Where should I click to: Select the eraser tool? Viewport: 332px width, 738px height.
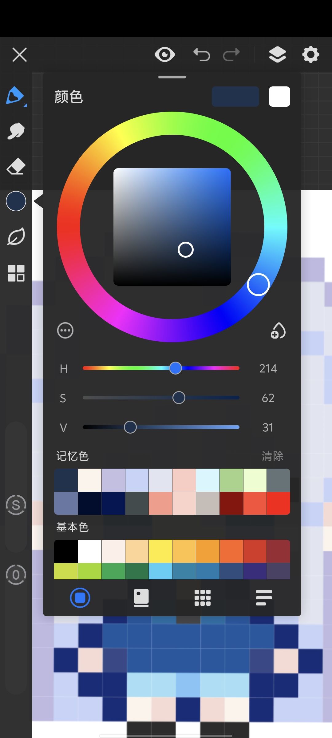click(x=16, y=166)
